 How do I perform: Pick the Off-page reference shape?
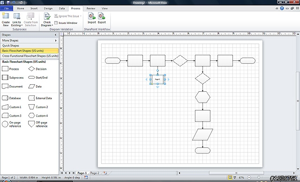38,124
